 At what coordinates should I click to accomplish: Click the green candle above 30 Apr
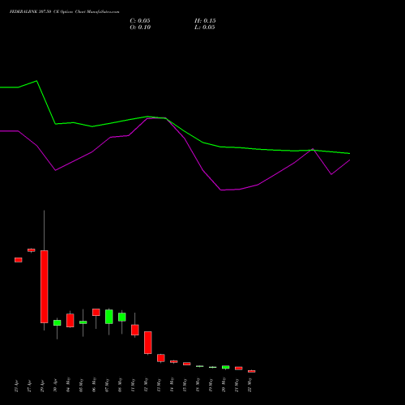click(58, 322)
